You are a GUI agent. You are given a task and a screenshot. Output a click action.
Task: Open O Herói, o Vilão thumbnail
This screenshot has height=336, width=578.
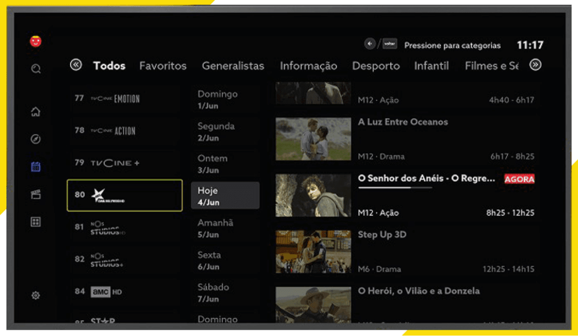point(313,305)
